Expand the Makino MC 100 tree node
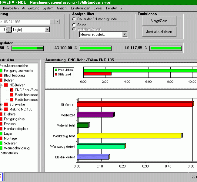This screenshot has height=182, width=197. (1, 109)
